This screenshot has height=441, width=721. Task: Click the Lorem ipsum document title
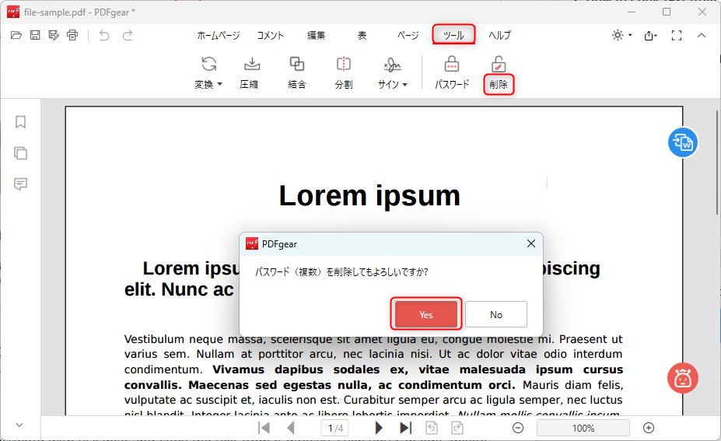coord(369,195)
